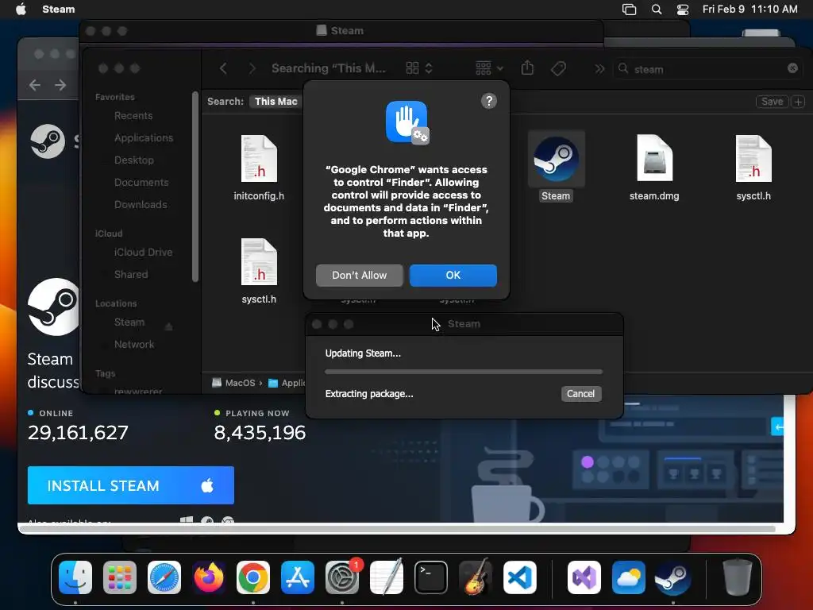The height and width of the screenshot is (610, 813).
Task: Open Downloads in the Finder sidebar
Action: [141, 205]
